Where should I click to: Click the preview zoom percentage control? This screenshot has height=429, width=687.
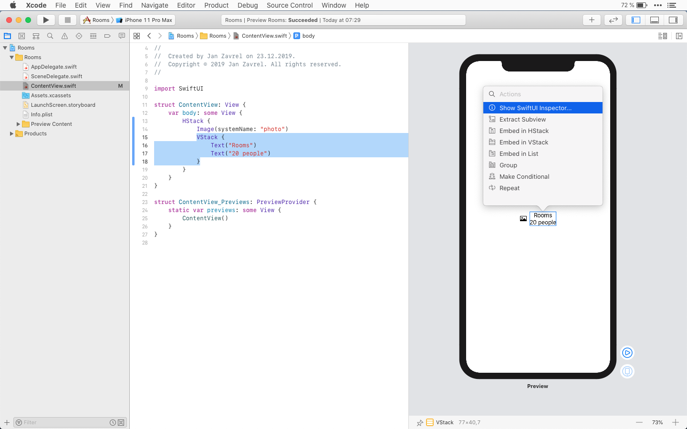click(657, 422)
